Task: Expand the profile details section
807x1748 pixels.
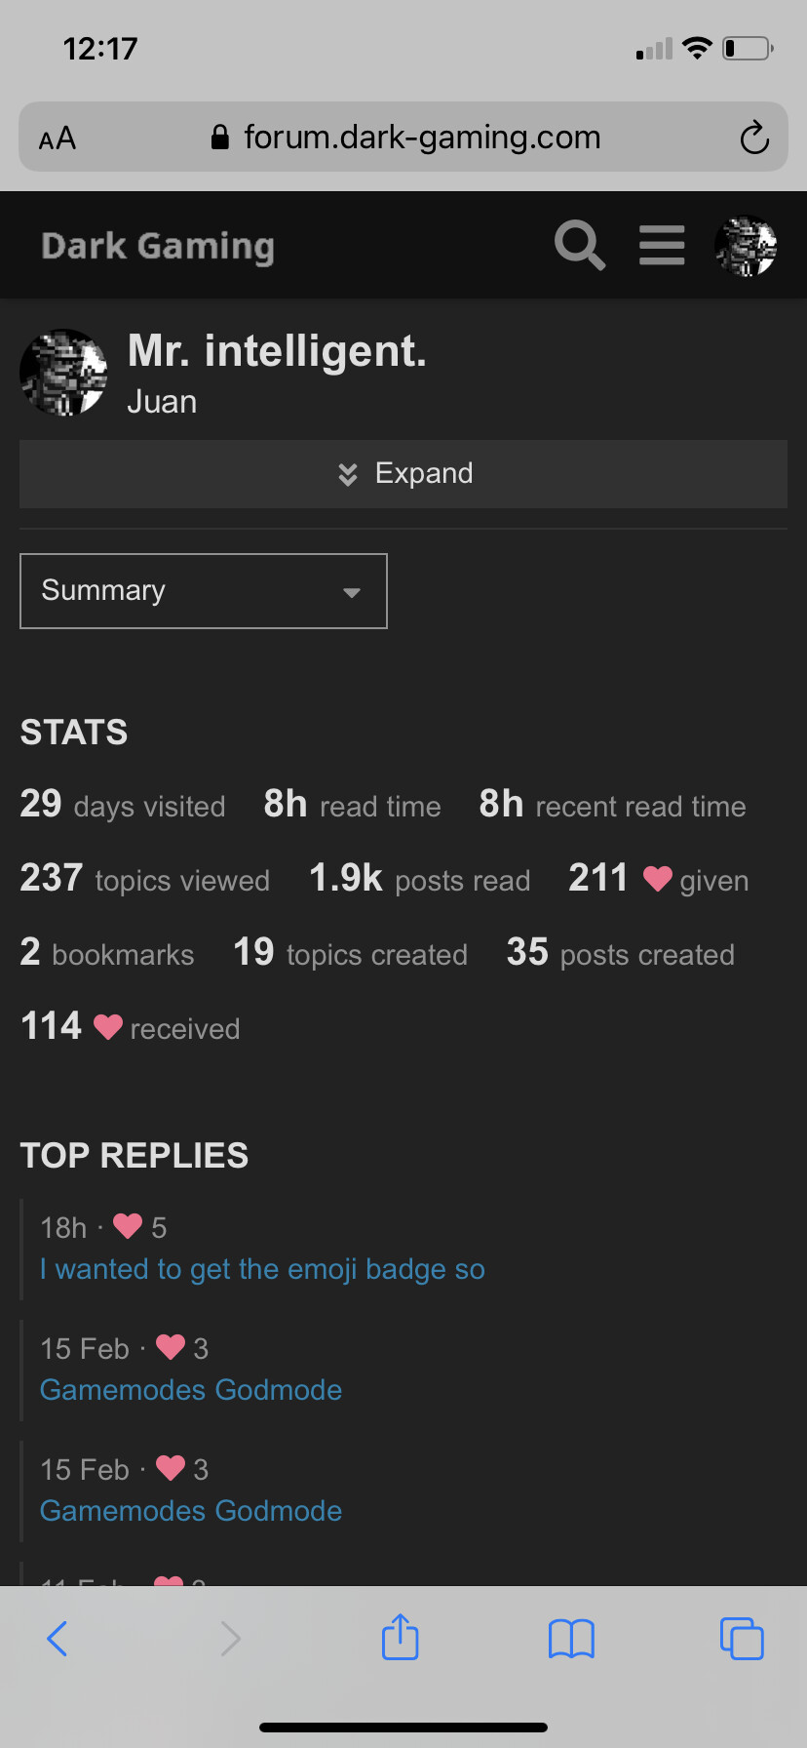Action: tap(403, 474)
